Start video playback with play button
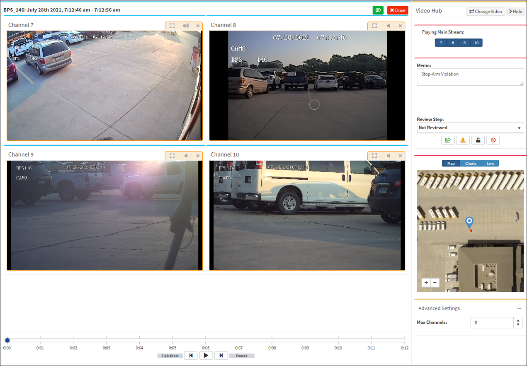 (206, 355)
